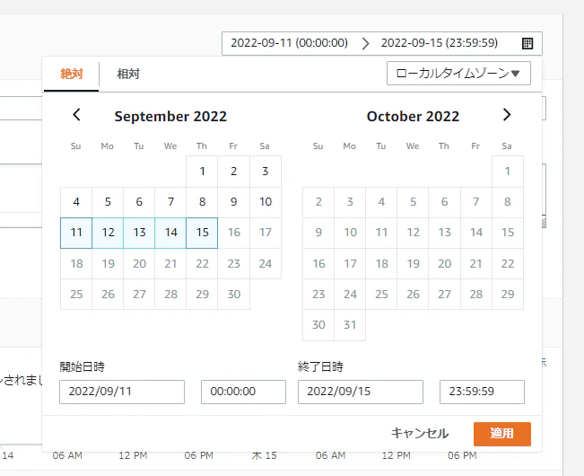This screenshot has width=584, height=476.
Task: Select September 7 in the calendar
Action: [x=170, y=202]
